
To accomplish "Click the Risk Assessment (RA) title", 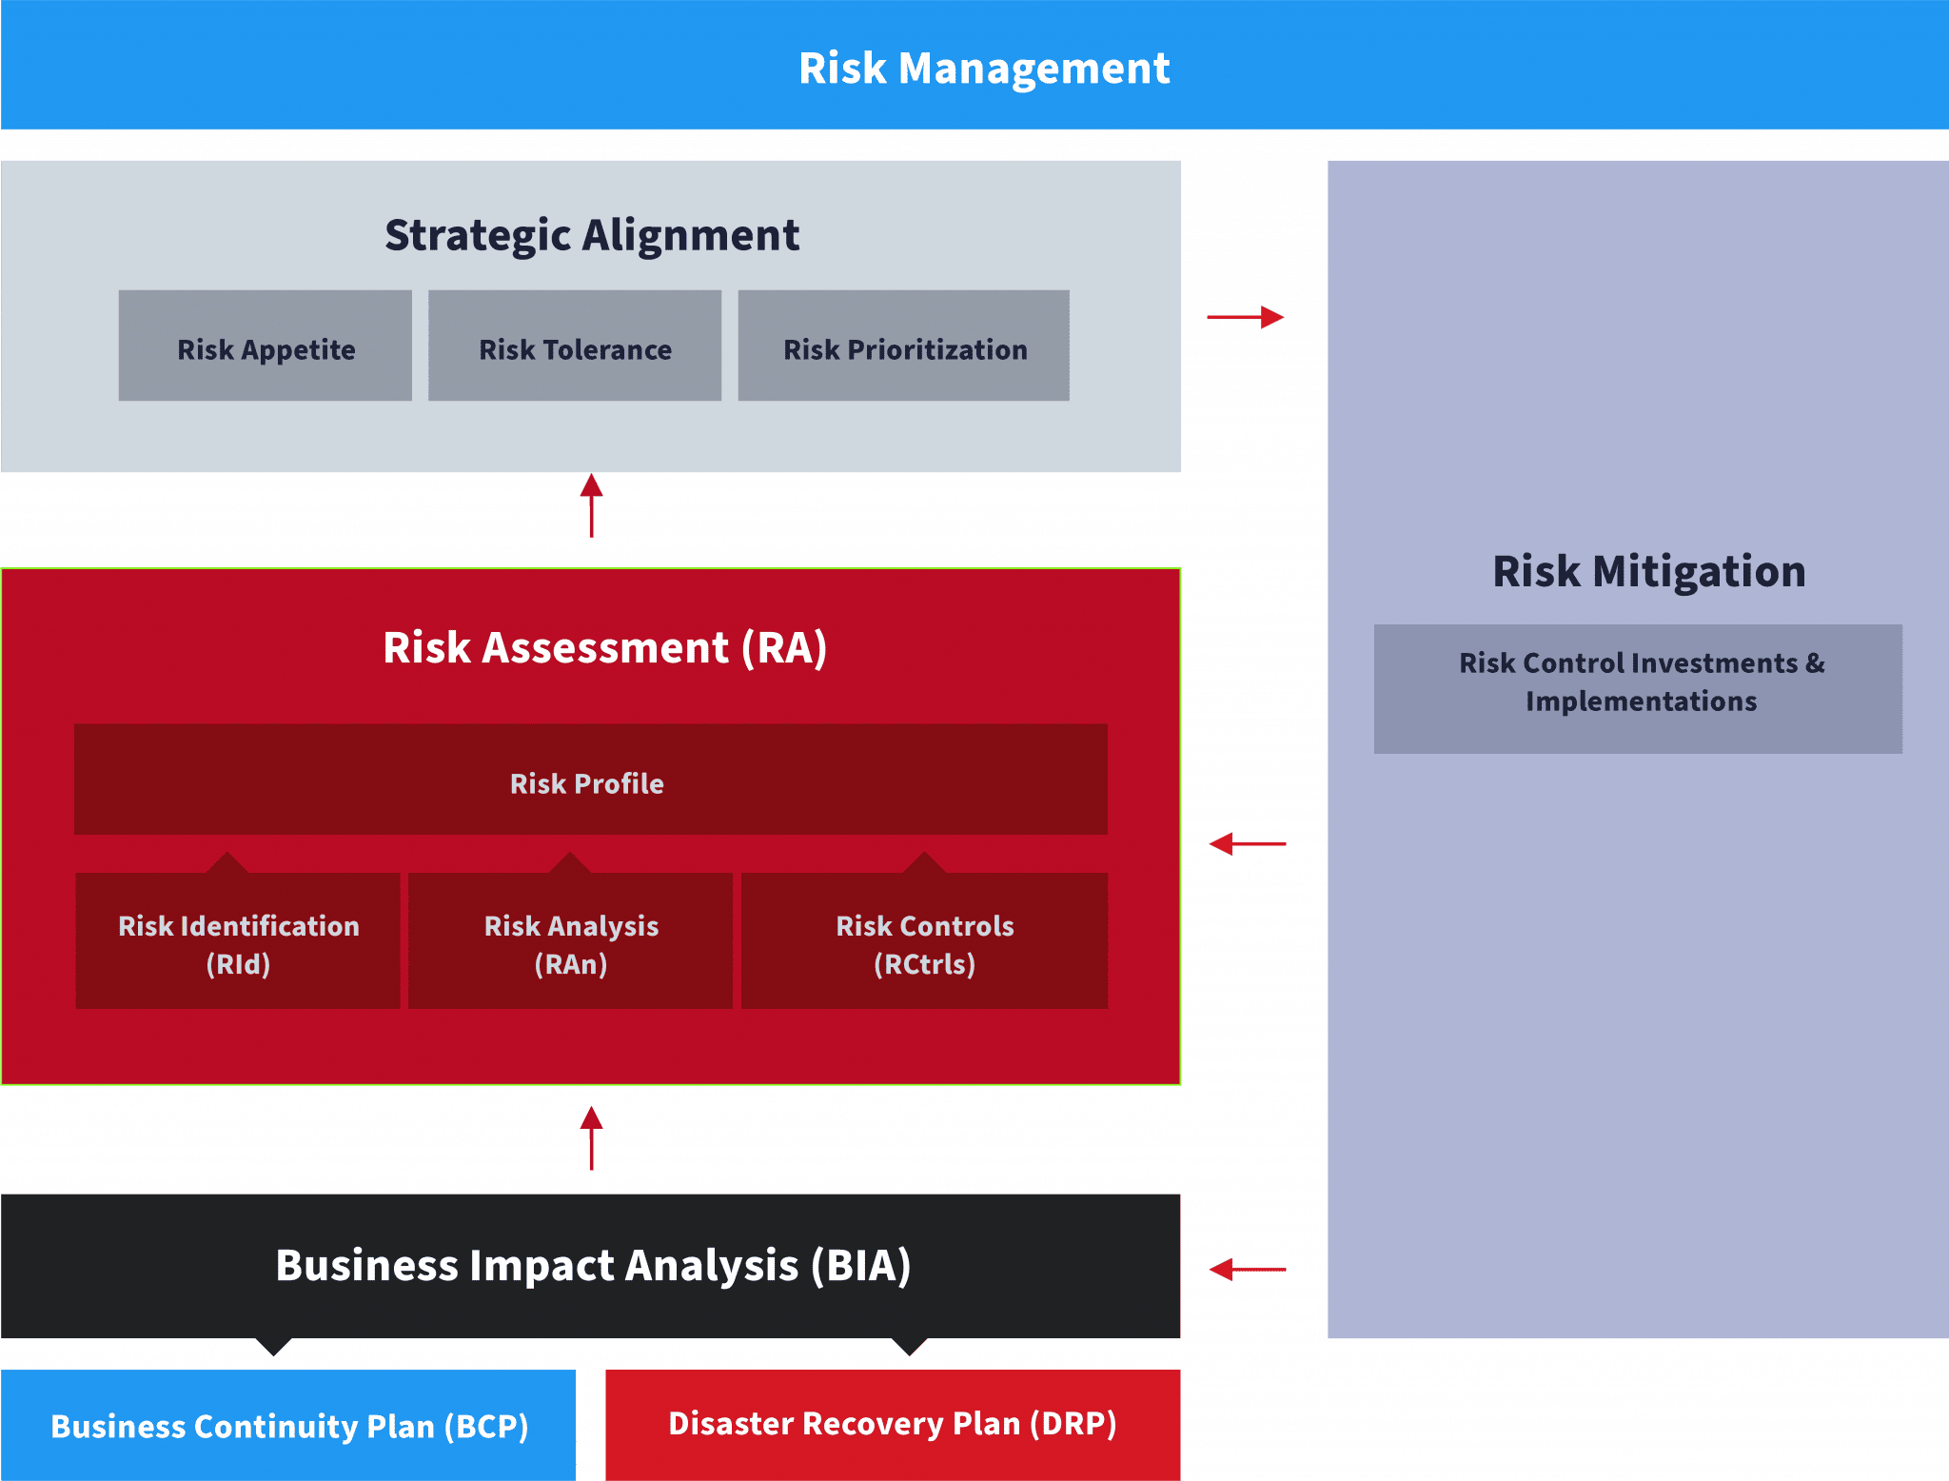I will point(605,648).
